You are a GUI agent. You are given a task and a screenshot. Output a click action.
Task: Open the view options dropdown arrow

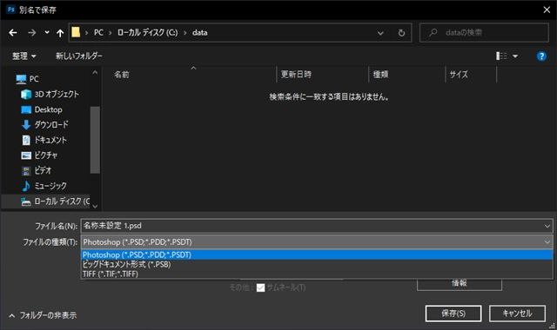tap(515, 56)
